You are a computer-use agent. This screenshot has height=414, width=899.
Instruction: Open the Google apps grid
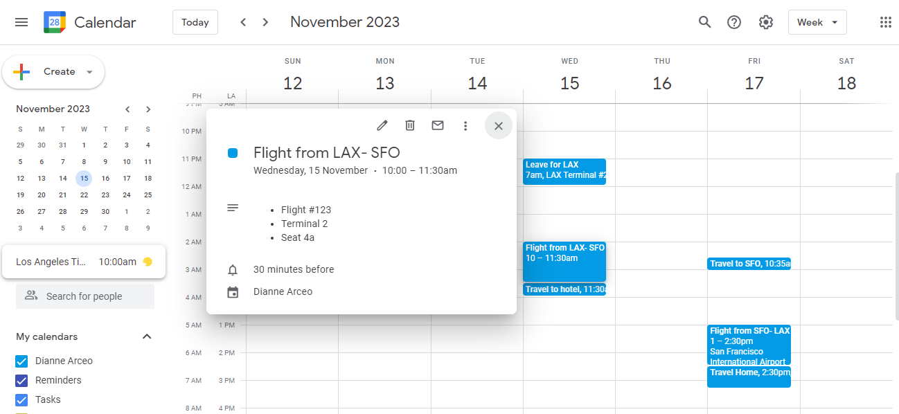click(x=885, y=22)
